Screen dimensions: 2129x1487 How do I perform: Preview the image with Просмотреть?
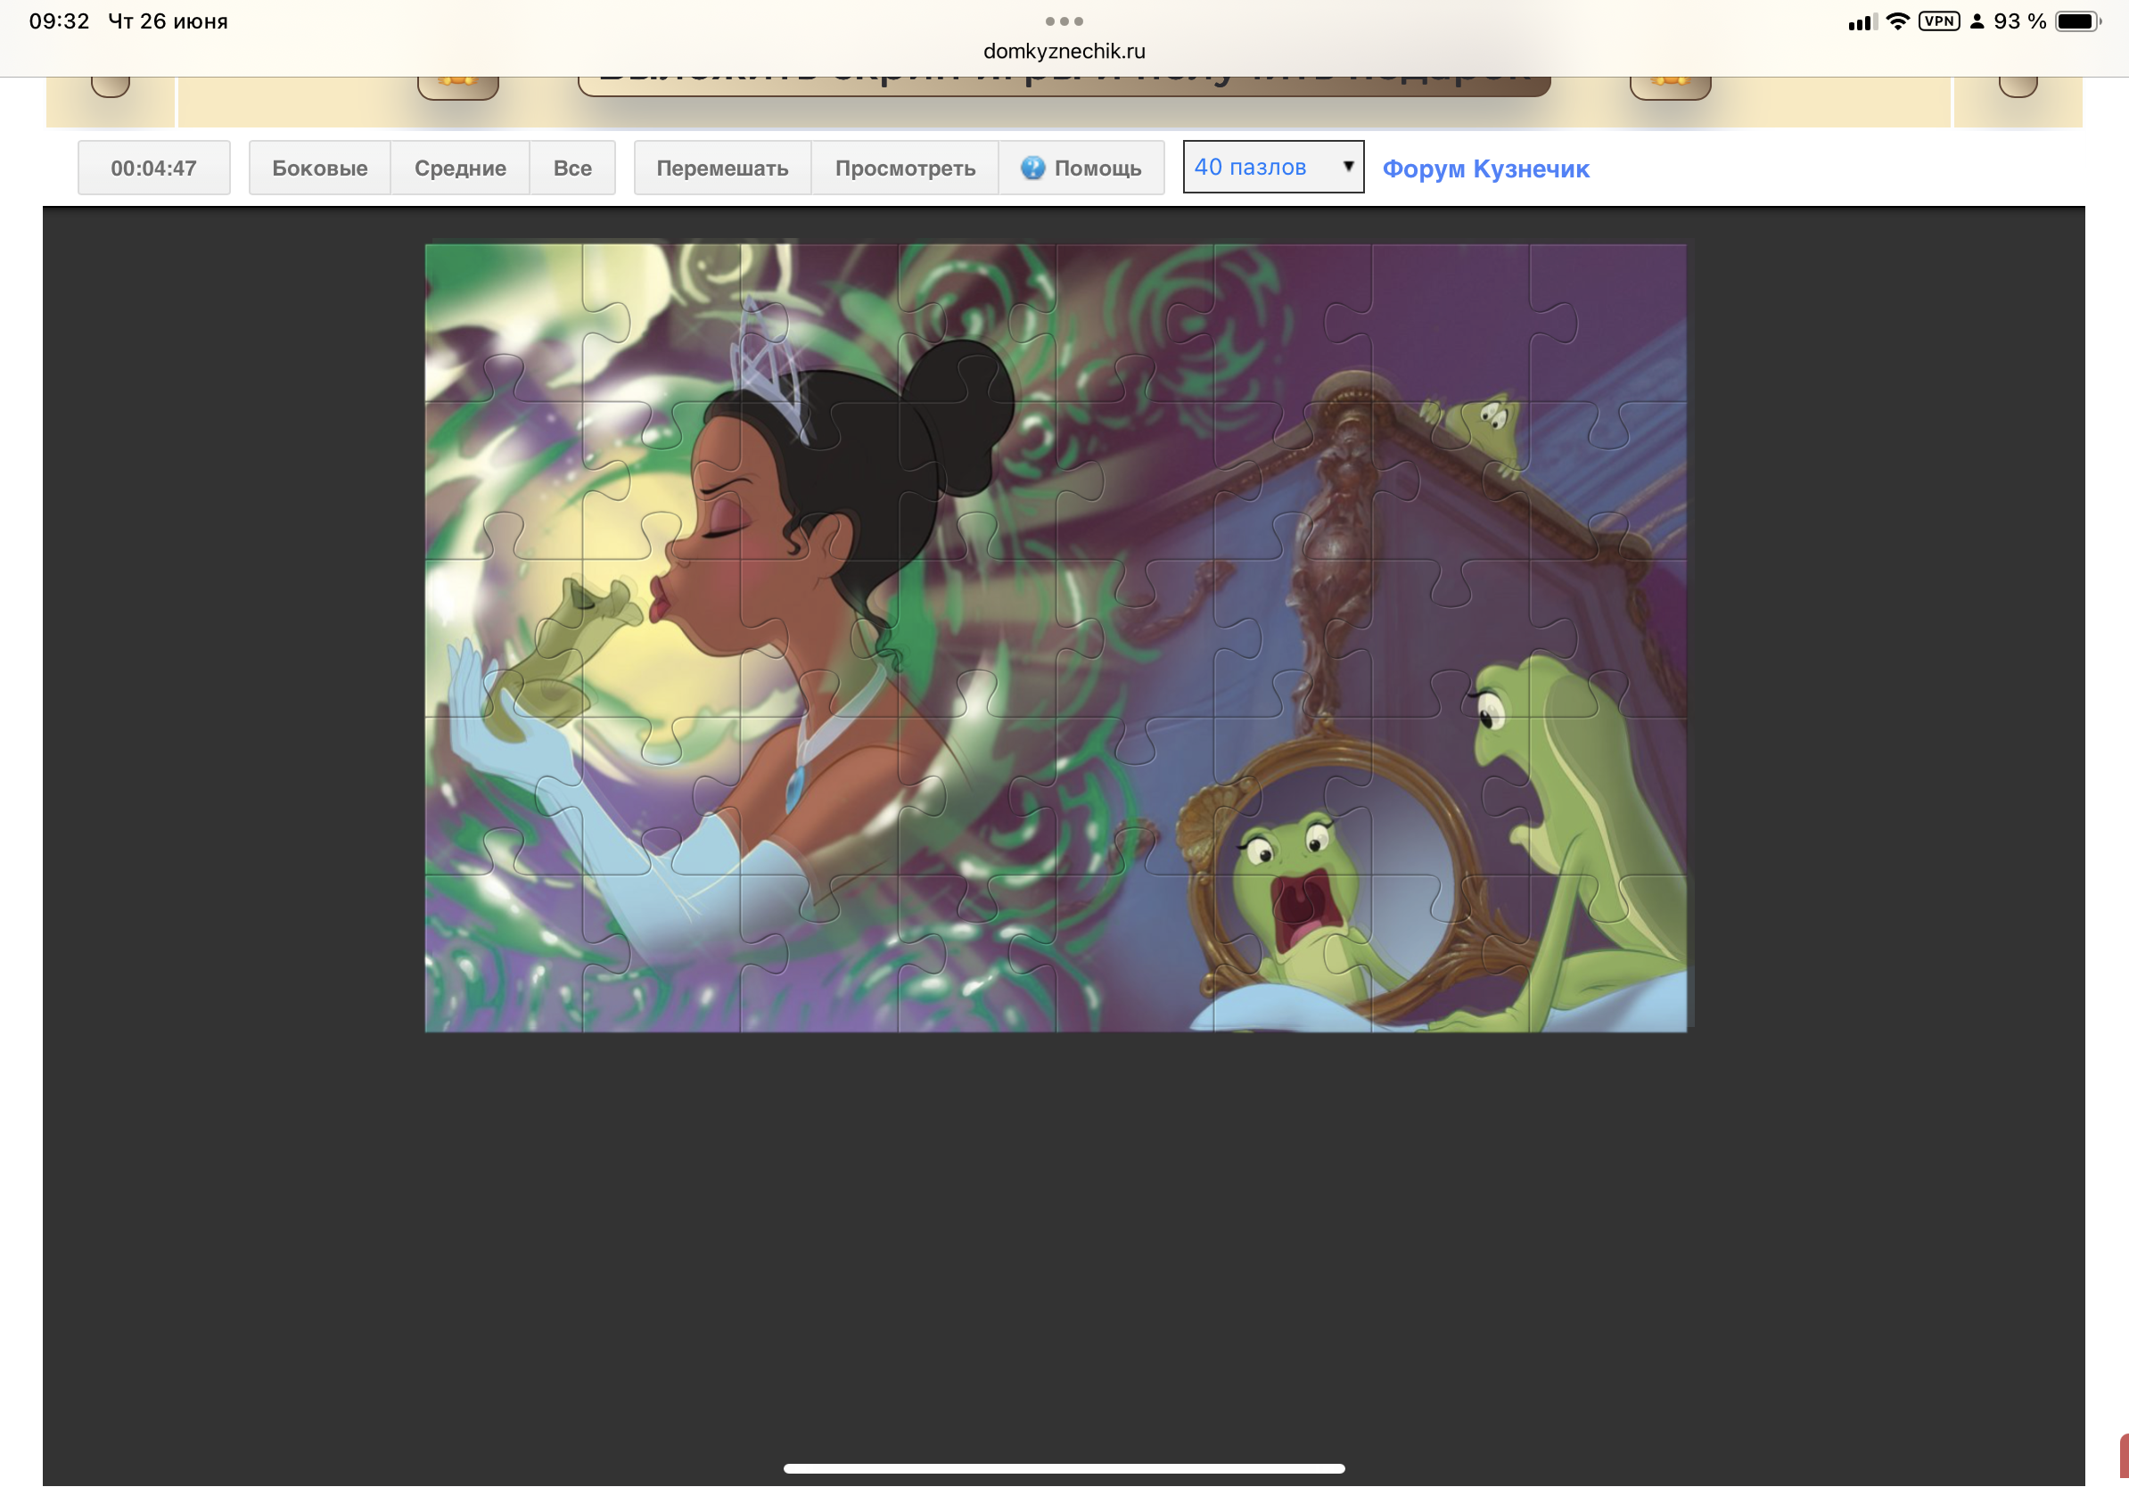coord(905,168)
